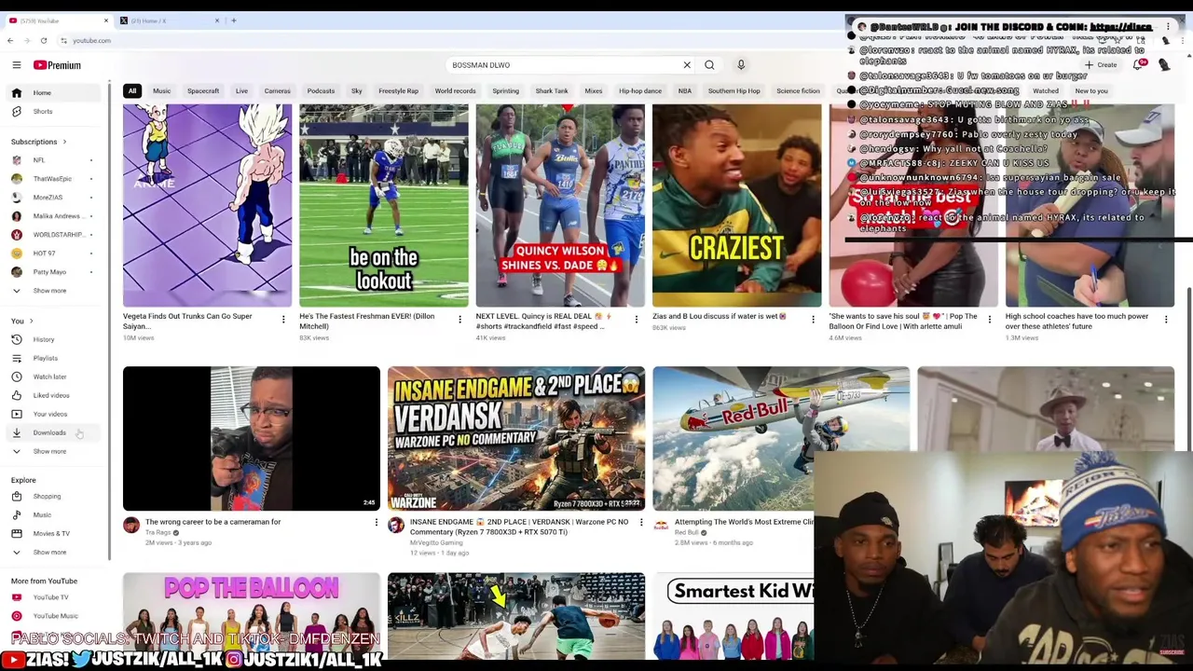Image resolution: width=1193 pixels, height=671 pixels.
Task: Play Quincy Wilson Shines short thumbnail
Action: (560, 205)
